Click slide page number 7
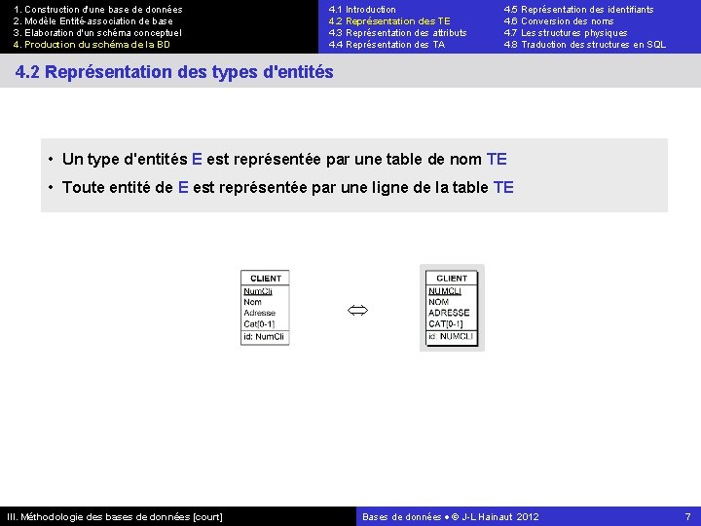701x526 pixels. [688, 517]
